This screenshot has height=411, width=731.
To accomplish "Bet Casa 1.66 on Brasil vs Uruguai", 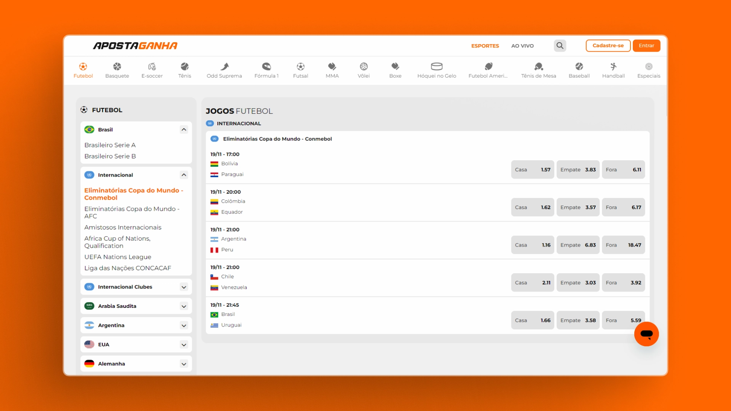I will coord(533,320).
